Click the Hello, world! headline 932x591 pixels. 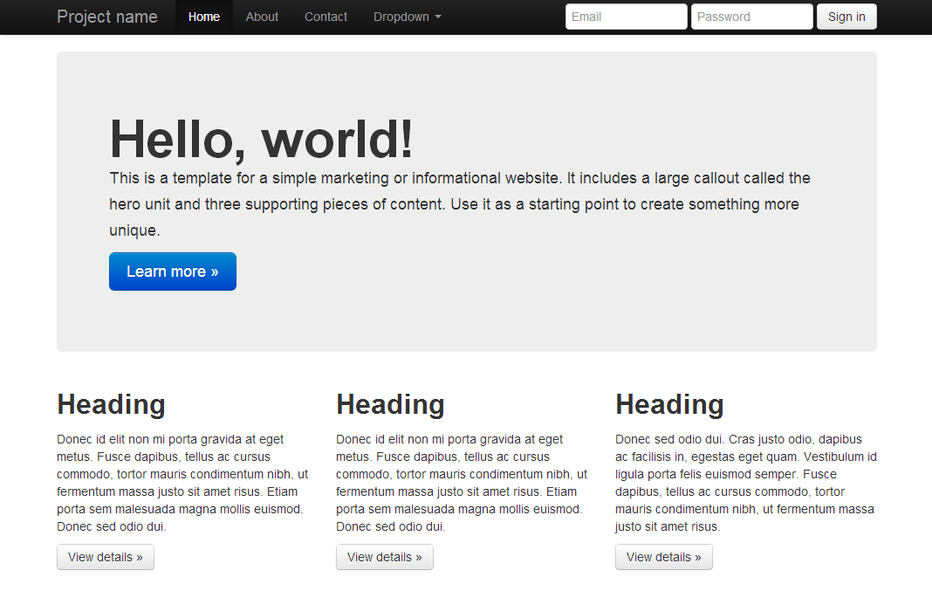click(261, 139)
